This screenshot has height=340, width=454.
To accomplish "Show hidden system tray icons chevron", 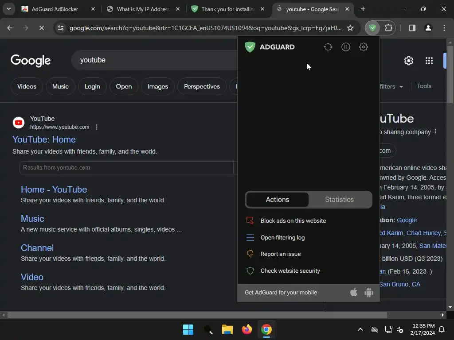I will 360,329.
